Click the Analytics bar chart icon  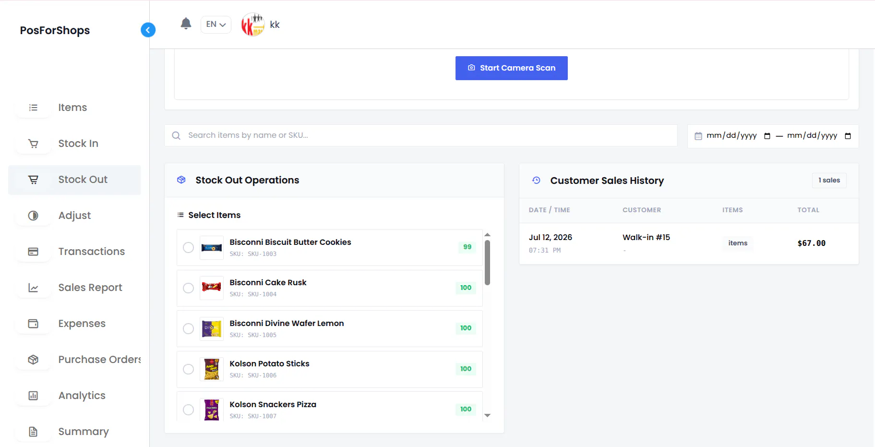33,396
